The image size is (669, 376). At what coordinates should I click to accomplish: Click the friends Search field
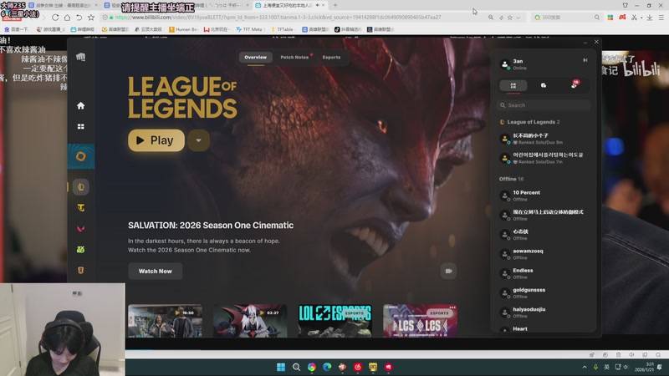(543, 105)
